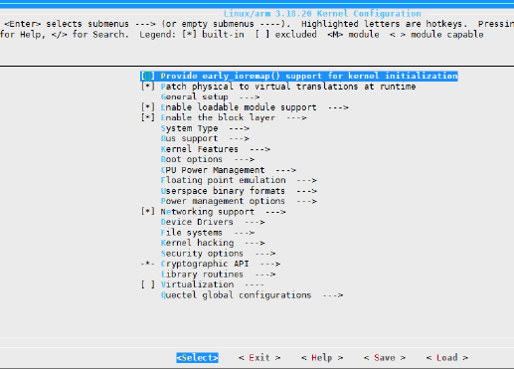Open the Kernel hacking submenu
Image resolution: width=514 pixels, height=369 pixels.
point(213,243)
